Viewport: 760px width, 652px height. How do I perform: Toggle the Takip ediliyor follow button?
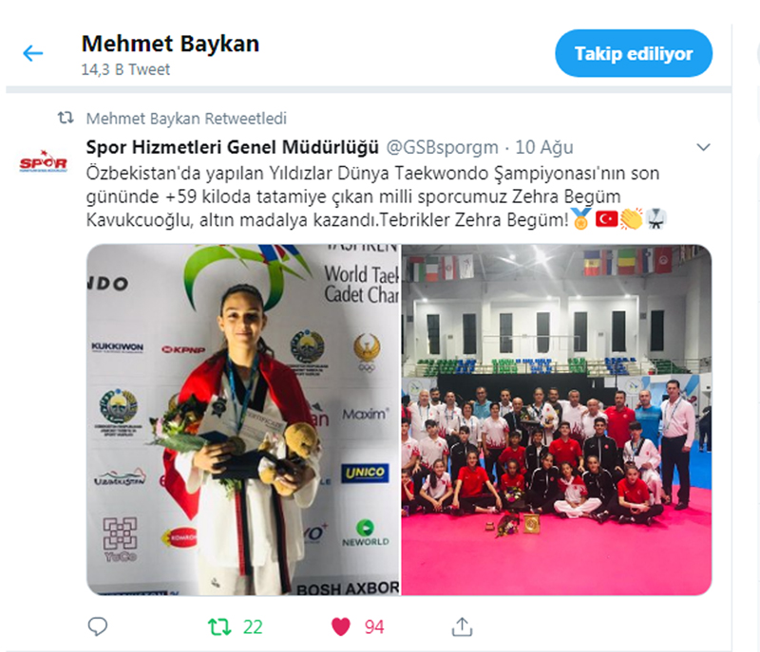634,53
